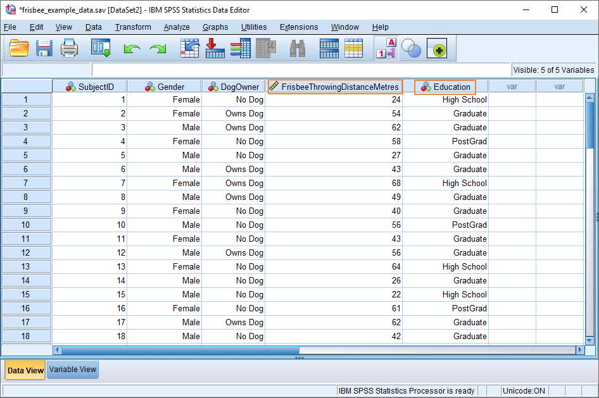This screenshot has height=398, width=599.
Task: Select row header number 7
Action: tap(26, 183)
